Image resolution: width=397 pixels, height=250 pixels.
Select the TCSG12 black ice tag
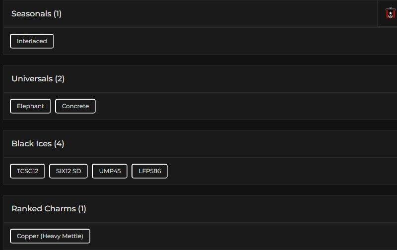click(x=27, y=171)
